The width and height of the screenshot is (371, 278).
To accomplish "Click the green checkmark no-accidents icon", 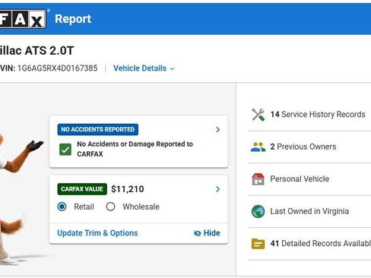I will point(65,149).
